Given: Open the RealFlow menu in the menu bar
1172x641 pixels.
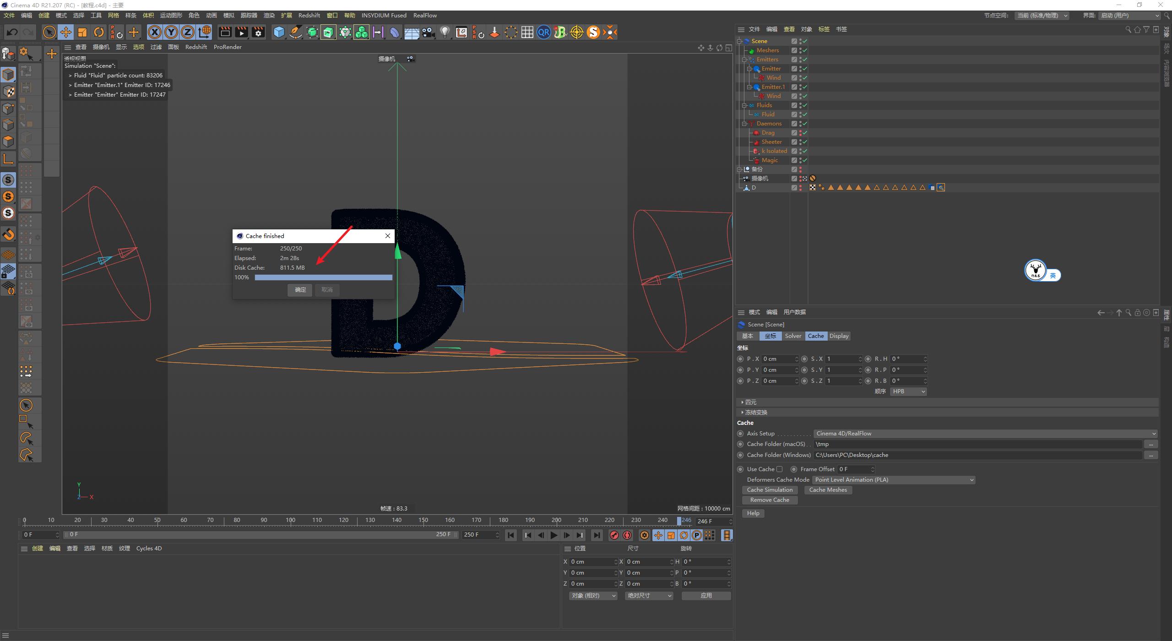Looking at the screenshot, I should coord(425,15).
